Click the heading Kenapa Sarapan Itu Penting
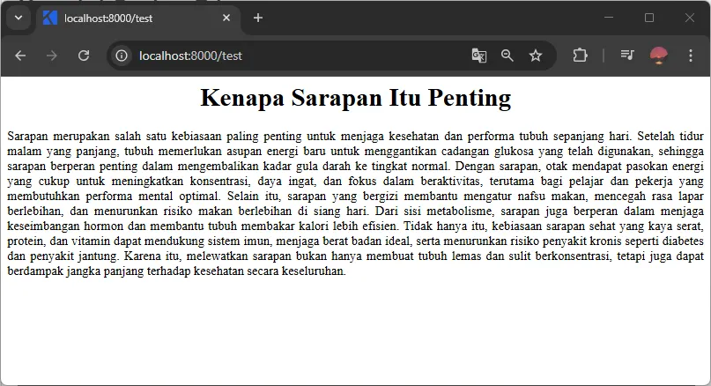Image resolution: width=711 pixels, height=386 pixels. 356,98
